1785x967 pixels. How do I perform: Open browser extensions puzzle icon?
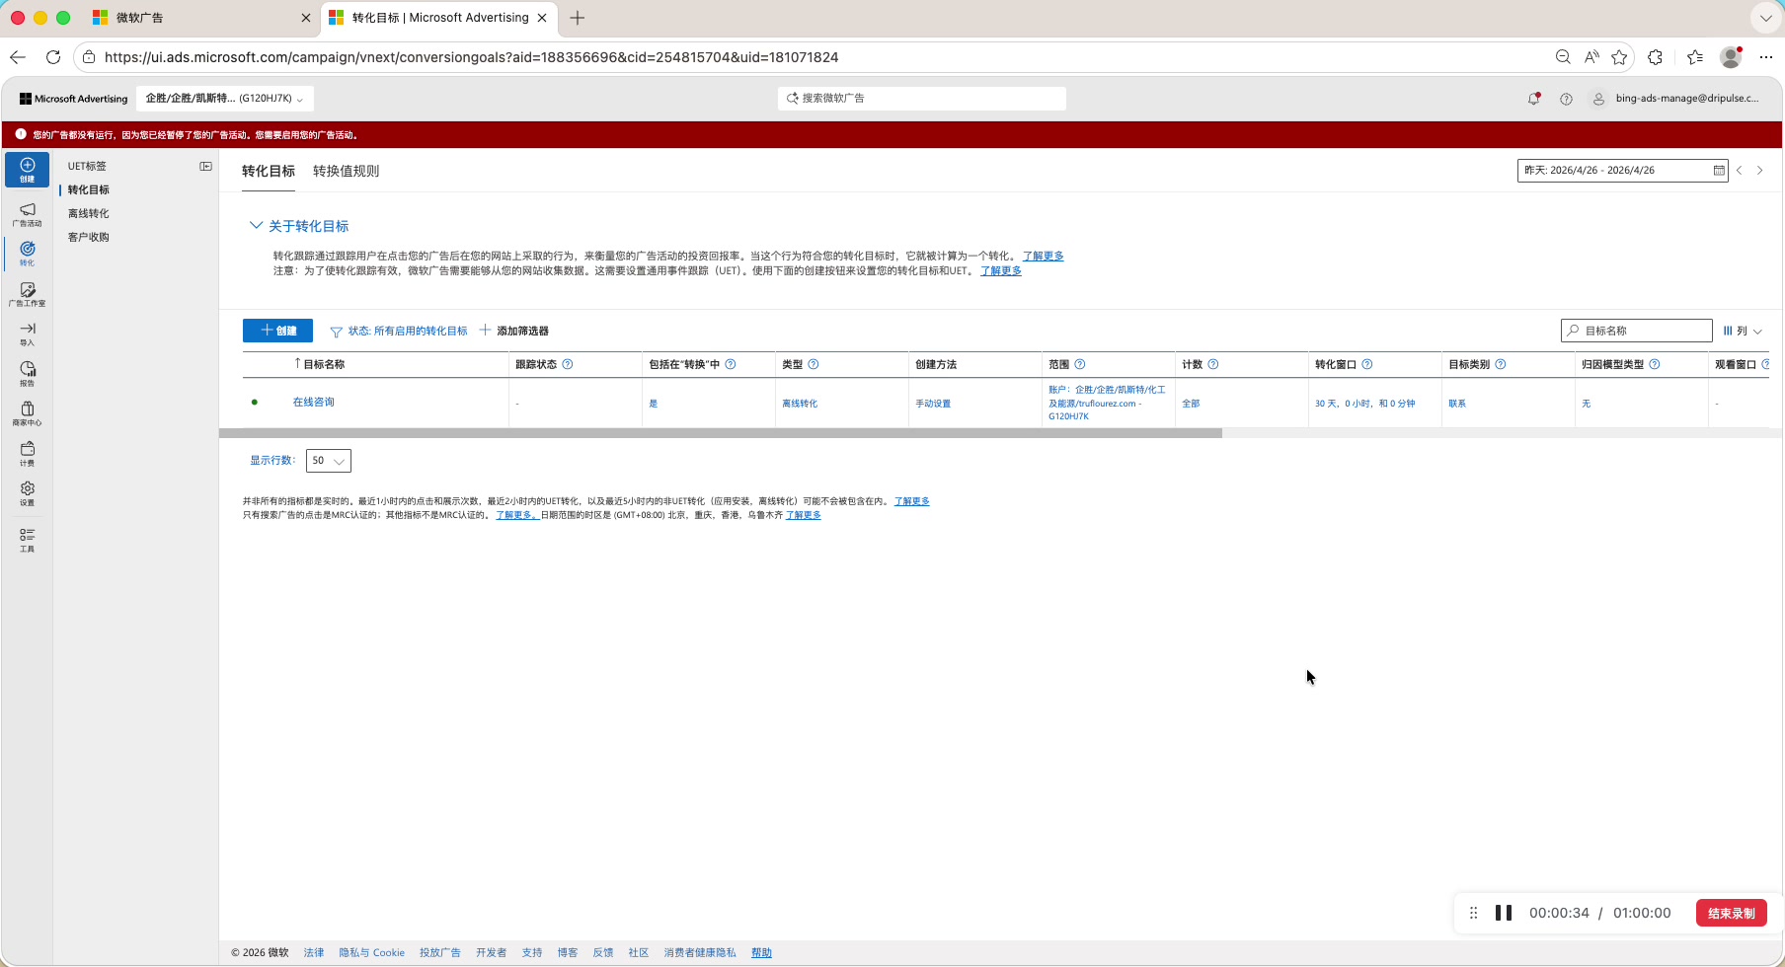[1656, 57]
